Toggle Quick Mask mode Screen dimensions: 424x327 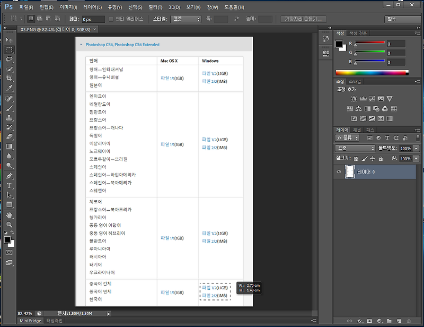click(x=9, y=253)
